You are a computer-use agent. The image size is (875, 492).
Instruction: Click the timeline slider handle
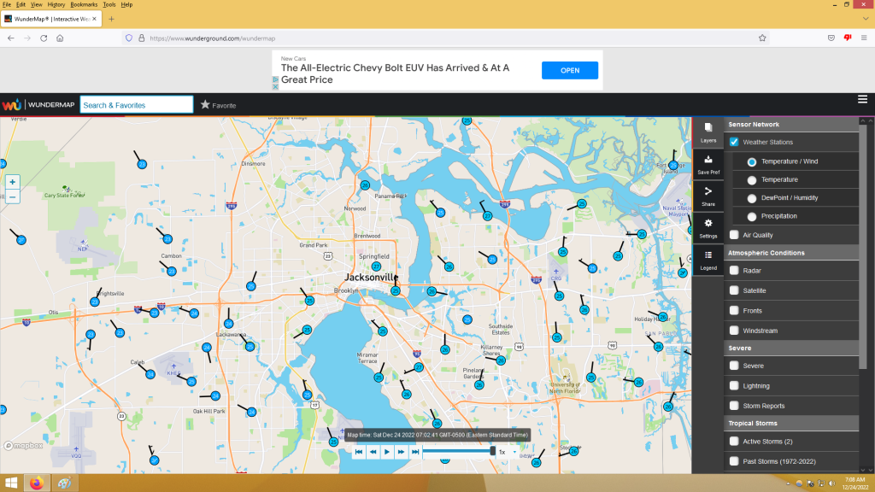point(492,451)
